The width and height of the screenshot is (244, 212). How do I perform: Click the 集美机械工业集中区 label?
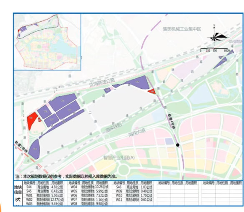(x=181, y=29)
